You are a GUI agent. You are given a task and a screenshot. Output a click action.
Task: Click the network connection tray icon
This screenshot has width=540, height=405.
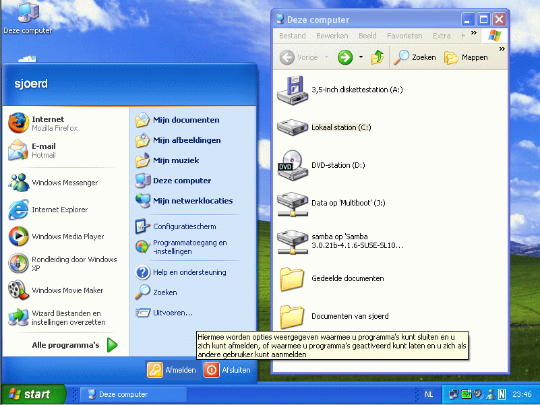coord(453,394)
